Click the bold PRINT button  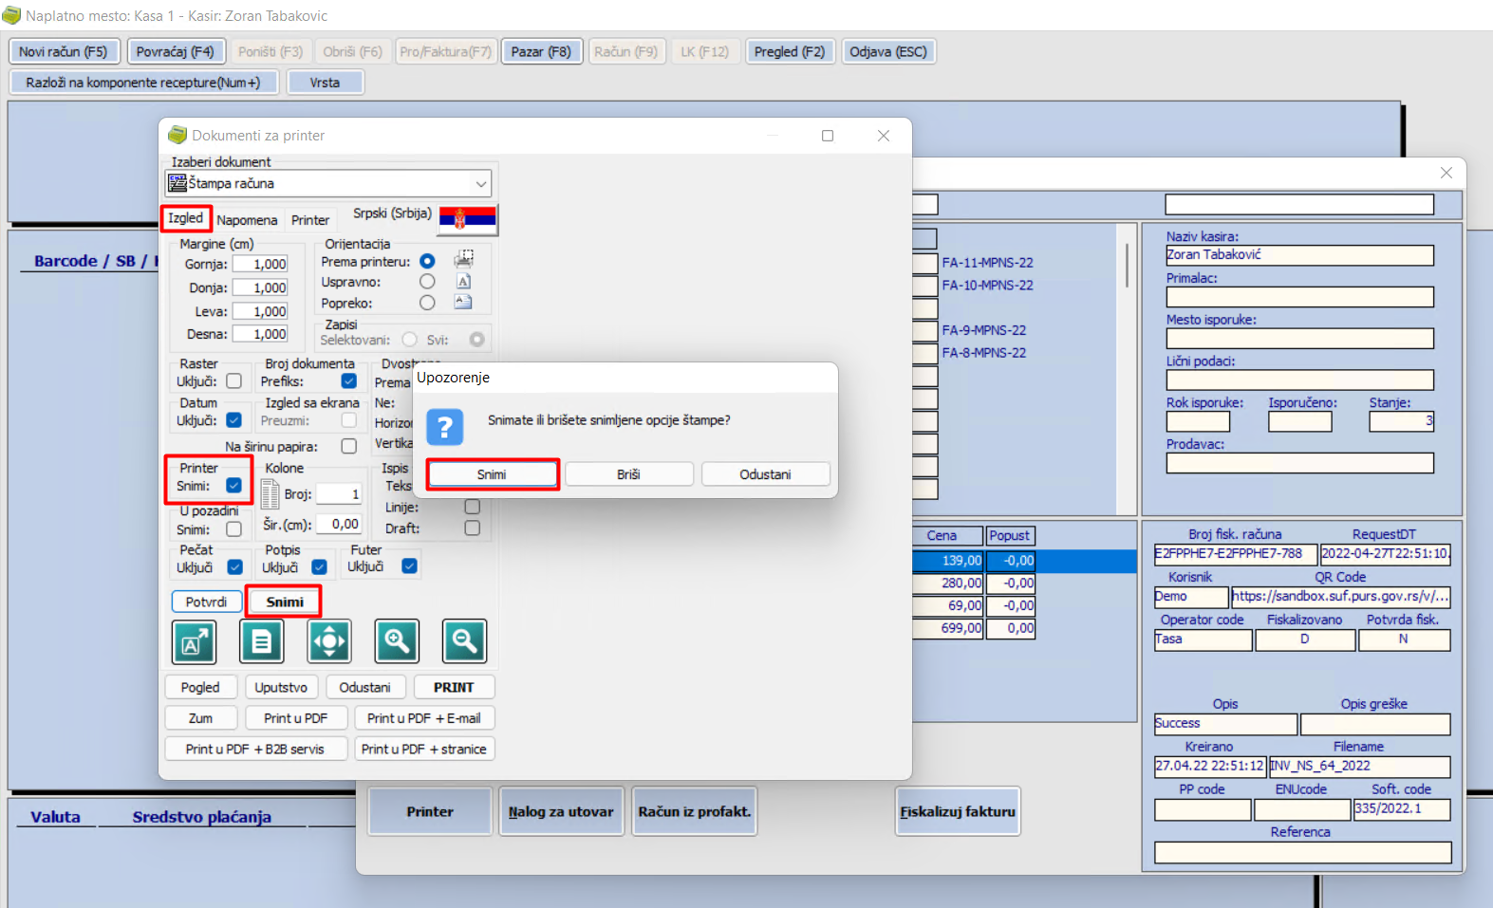[x=454, y=687]
